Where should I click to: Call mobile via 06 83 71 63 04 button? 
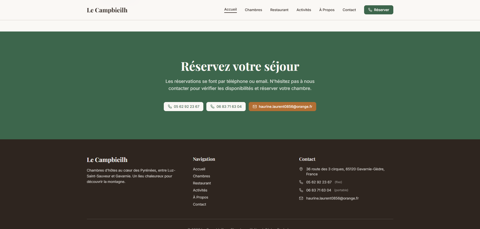226,107
